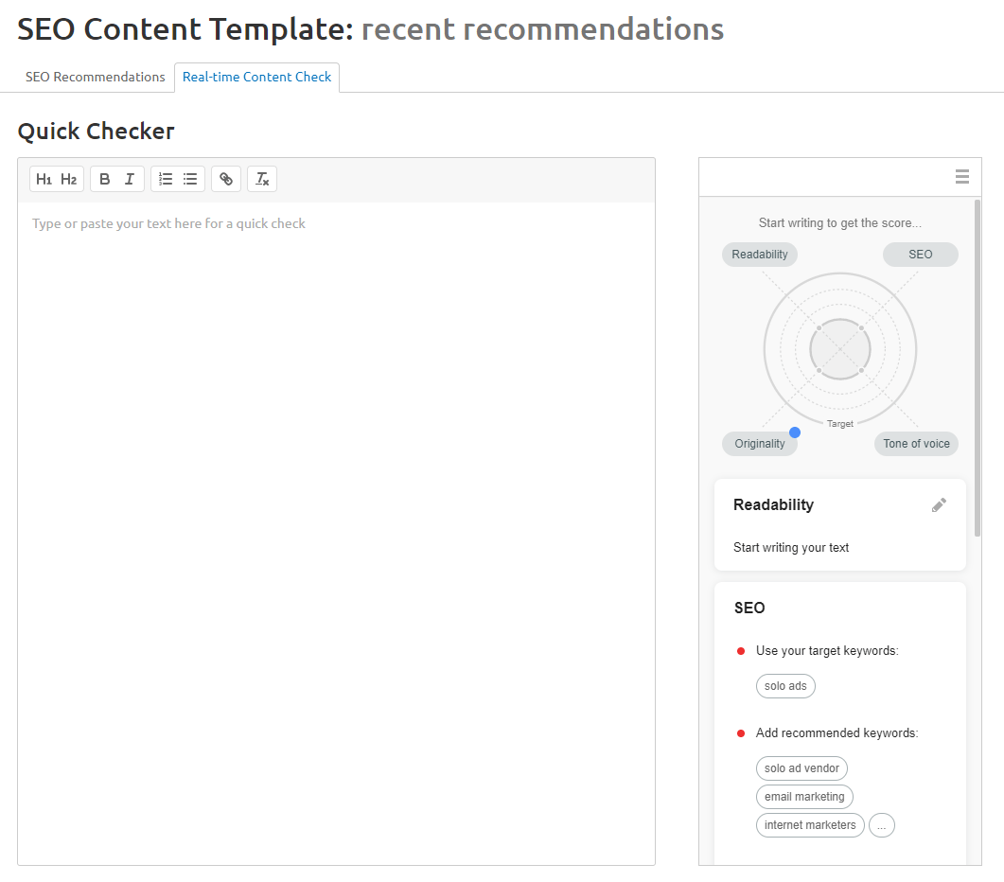Image resolution: width=1004 pixels, height=882 pixels.
Task: Switch to SEO Recommendations tab
Action: point(96,77)
